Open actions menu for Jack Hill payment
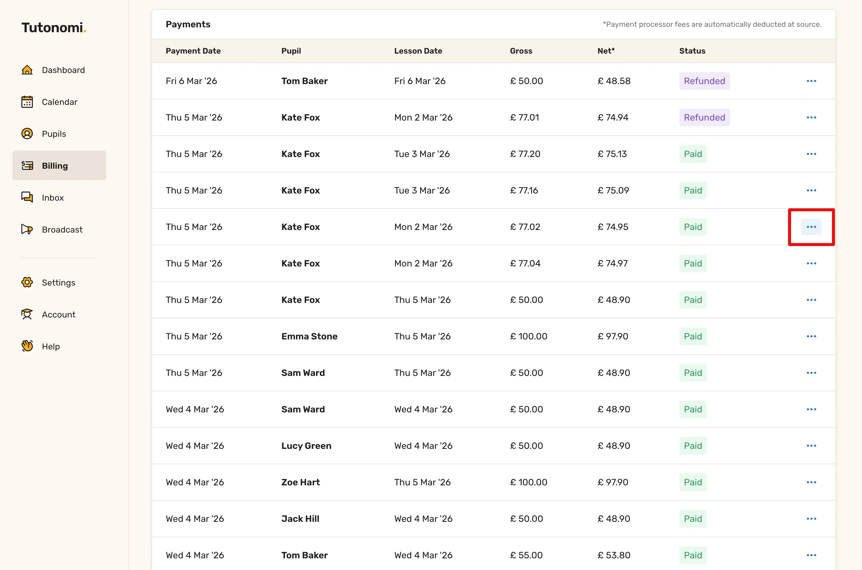 click(811, 519)
